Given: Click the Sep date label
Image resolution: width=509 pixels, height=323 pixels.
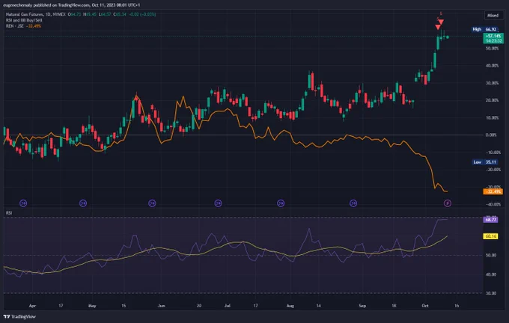Looking at the screenshot, I should [x=362, y=306].
